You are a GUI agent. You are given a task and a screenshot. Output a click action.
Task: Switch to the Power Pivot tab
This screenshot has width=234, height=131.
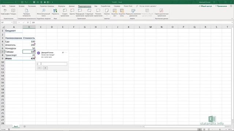pyautogui.click(x=128, y=6)
